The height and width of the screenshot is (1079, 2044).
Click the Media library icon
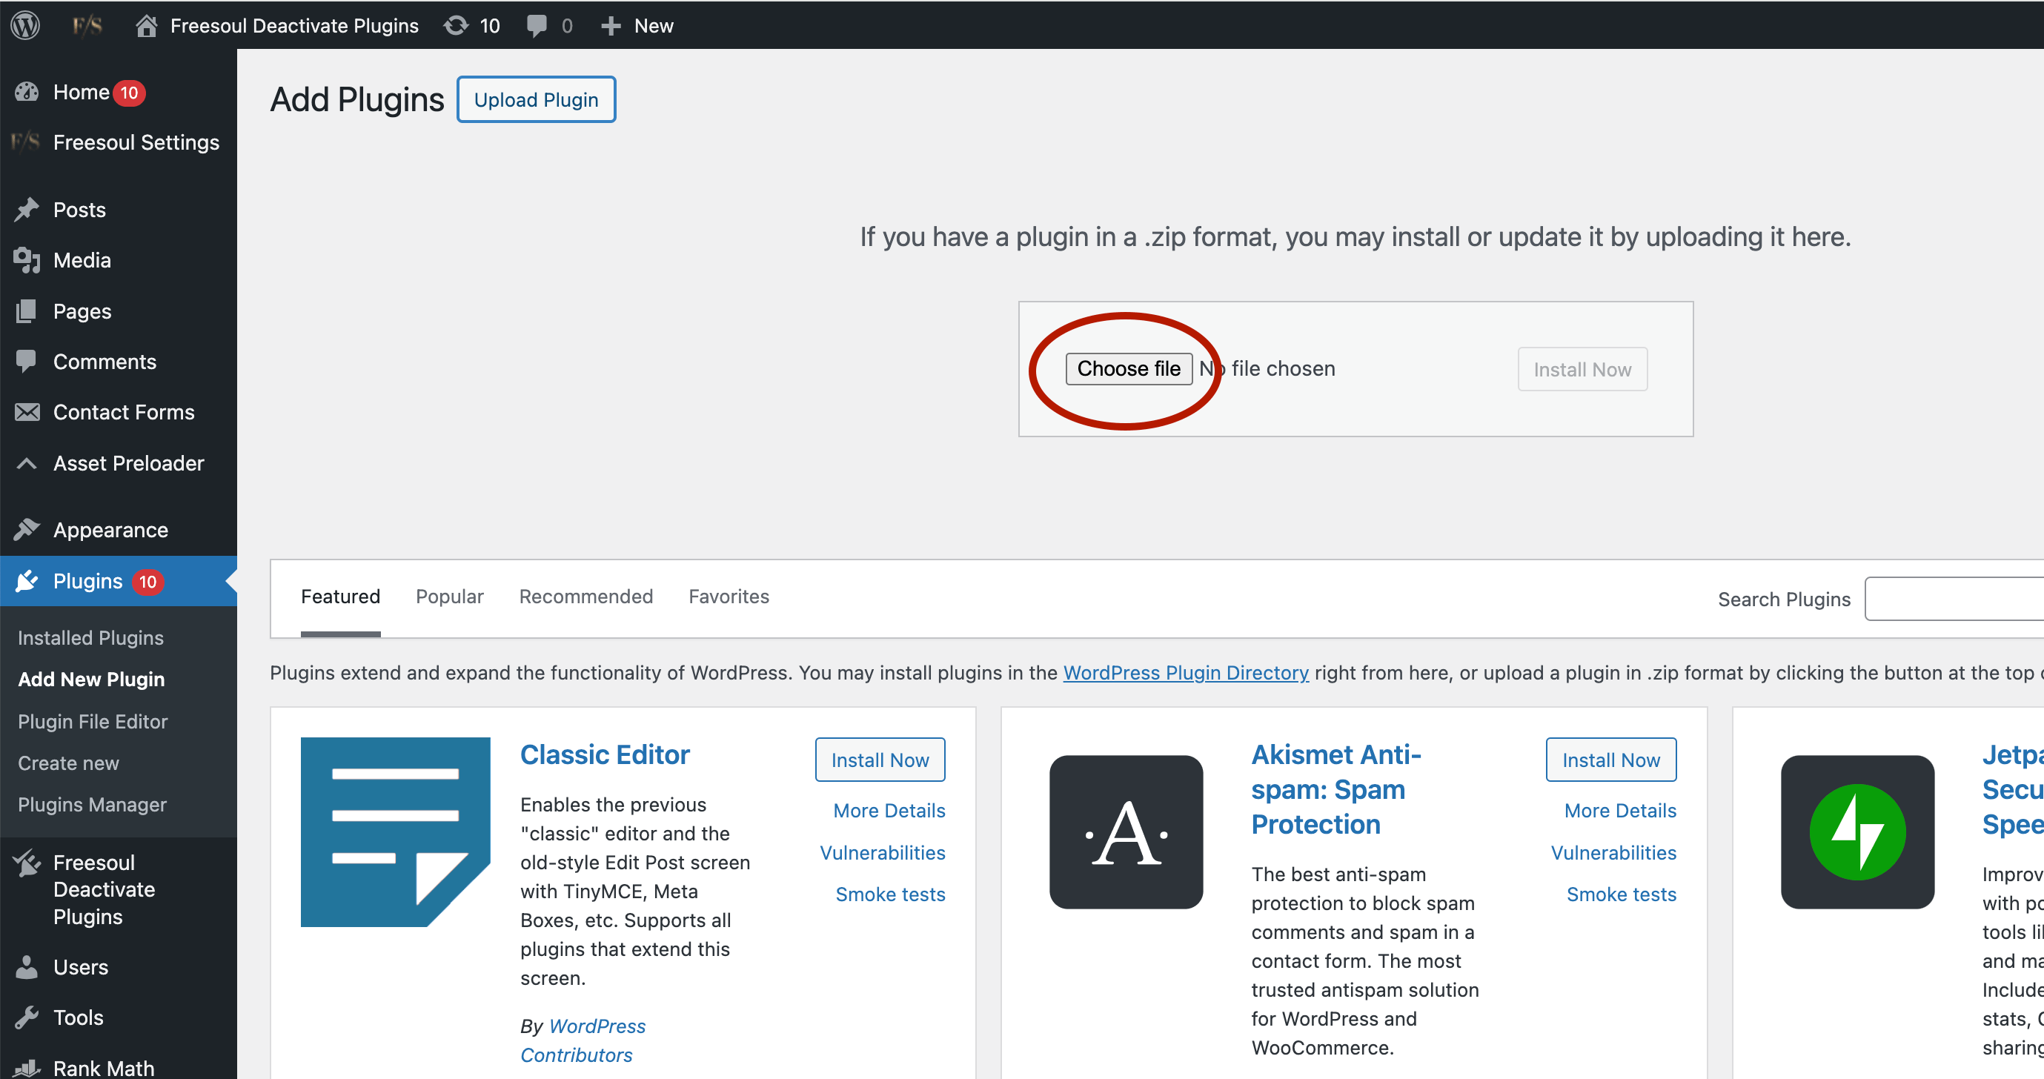click(x=27, y=260)
